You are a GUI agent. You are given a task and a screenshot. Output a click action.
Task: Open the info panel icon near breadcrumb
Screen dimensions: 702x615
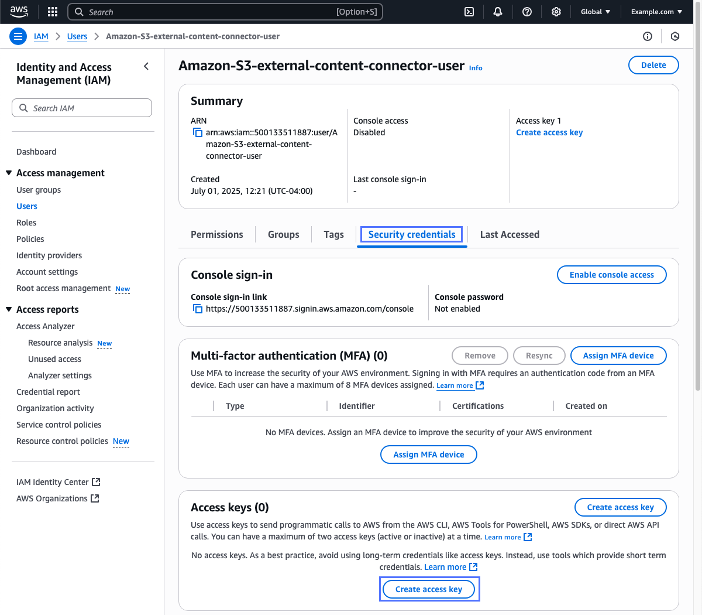click(648, 36)
